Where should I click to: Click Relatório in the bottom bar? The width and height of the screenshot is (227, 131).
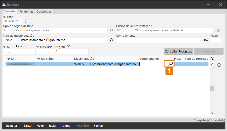click(x=82, y=126)
